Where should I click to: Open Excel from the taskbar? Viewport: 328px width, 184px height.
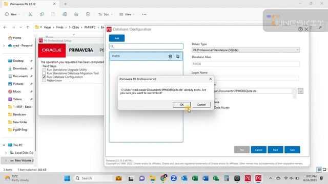pyautogui.click(x=195, y=178)
